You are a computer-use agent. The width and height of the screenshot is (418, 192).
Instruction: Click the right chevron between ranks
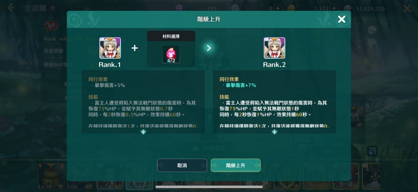(209, 48)
